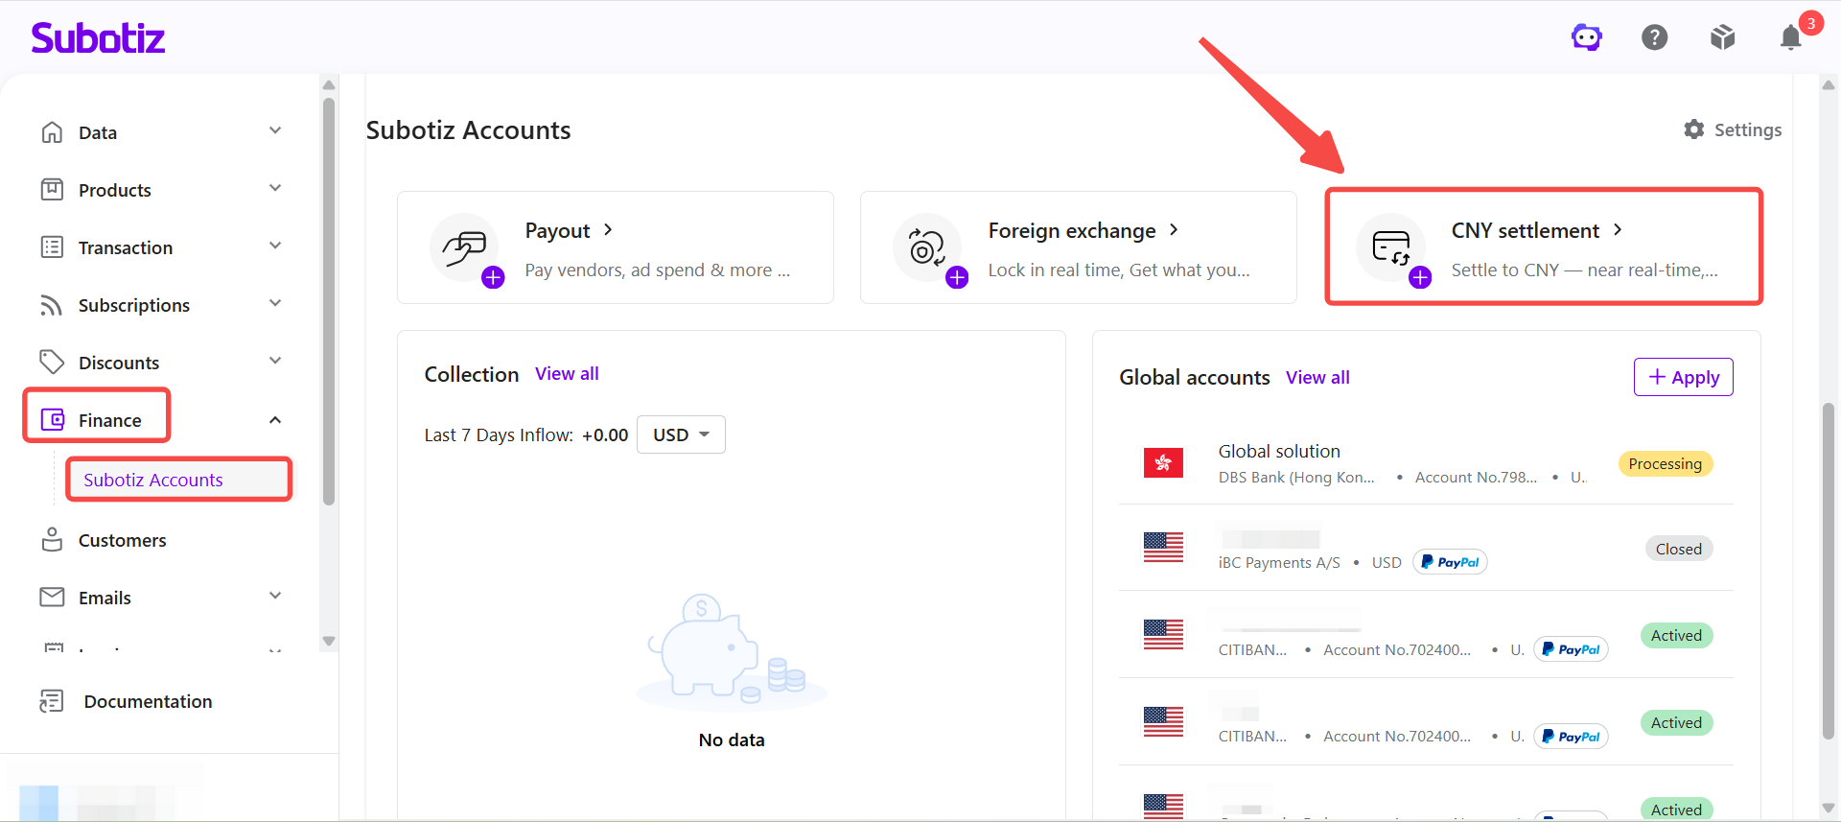Collapse the Finance menu chevron
This screenshot has width=1841, height=822.
pyautogui.click(x=275, y=420)
